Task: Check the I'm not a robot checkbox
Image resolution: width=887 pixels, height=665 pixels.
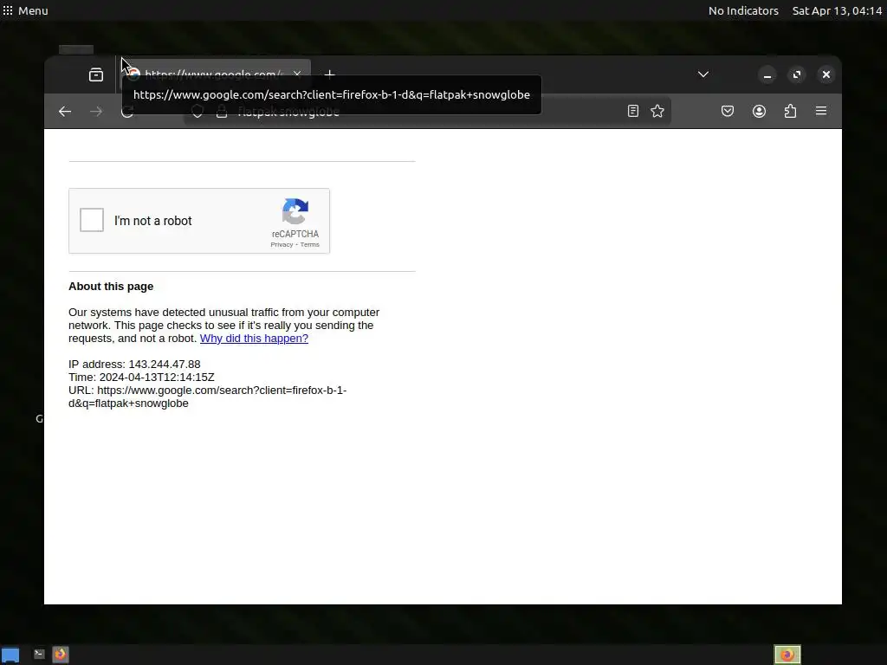Action: click(92, 220)
